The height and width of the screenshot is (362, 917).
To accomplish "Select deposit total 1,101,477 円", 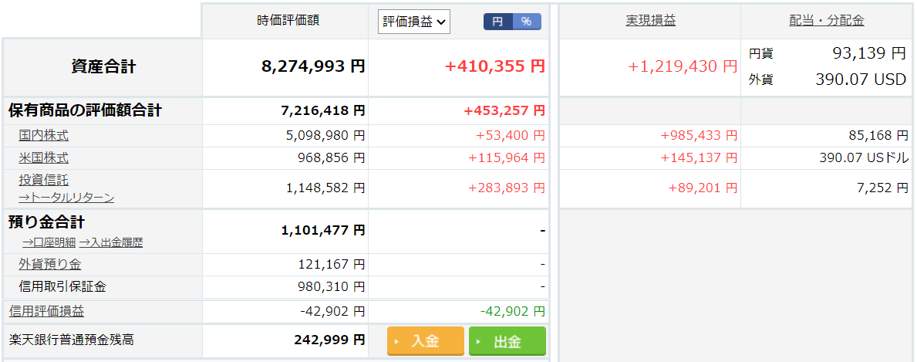I will [x=323, y=230].
